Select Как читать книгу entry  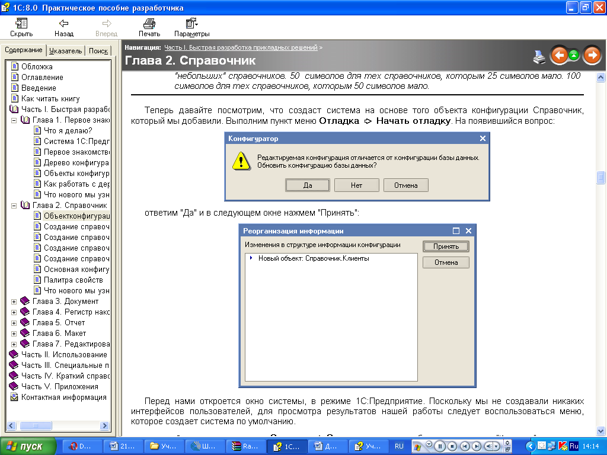50,99
